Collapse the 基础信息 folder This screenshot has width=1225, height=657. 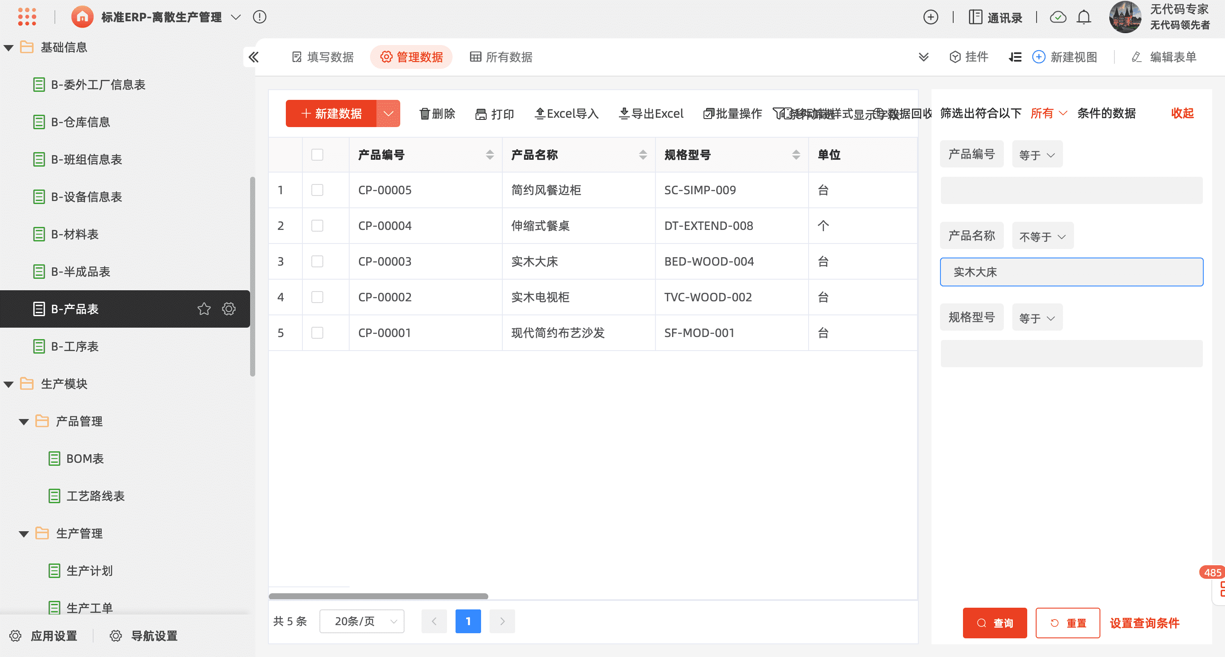[9, 48]
